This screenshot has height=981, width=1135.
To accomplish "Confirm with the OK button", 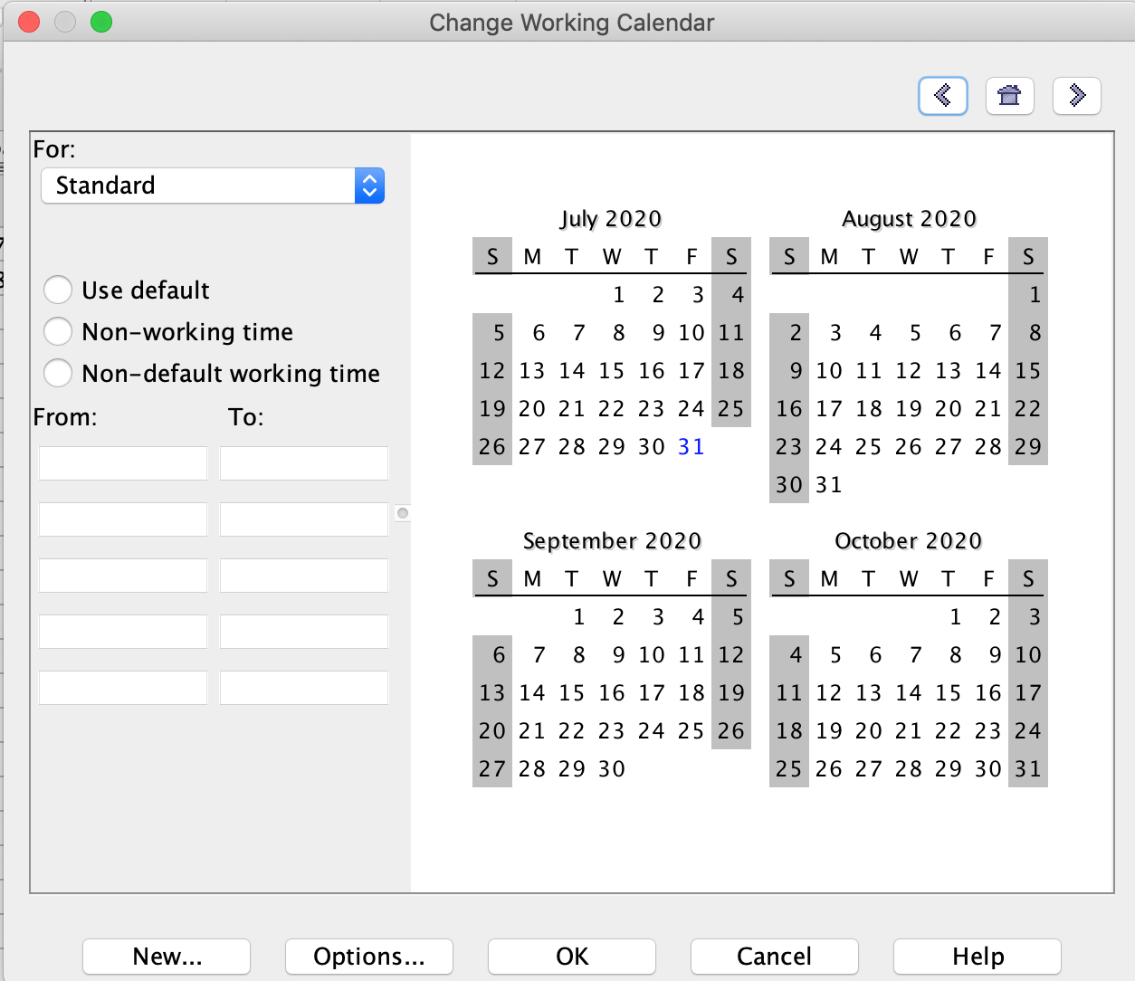I will [572, 957].
